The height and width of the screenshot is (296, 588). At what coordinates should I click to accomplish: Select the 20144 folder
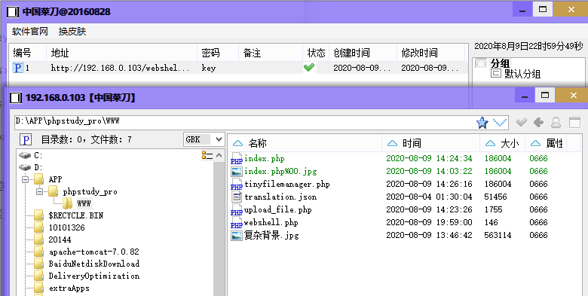60,240
